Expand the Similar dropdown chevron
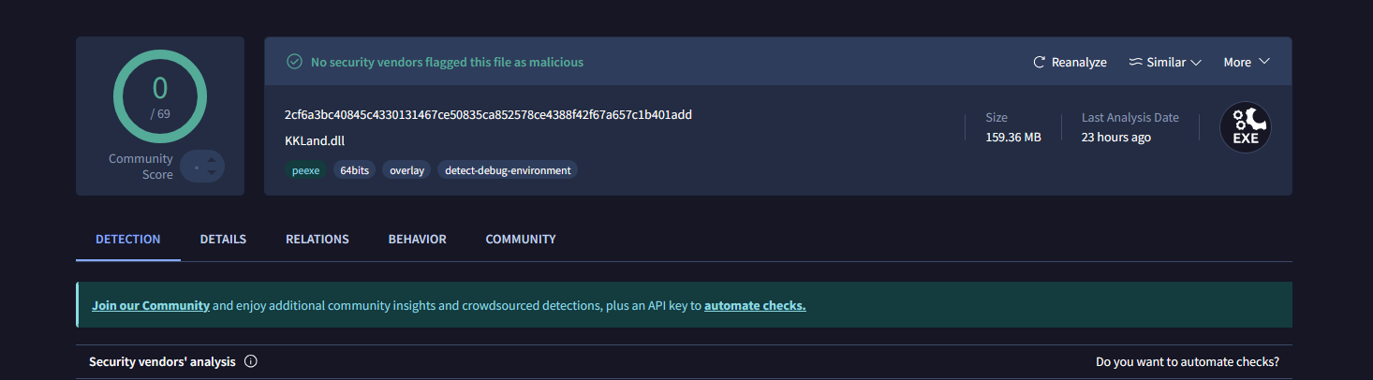 [1196, 62]
